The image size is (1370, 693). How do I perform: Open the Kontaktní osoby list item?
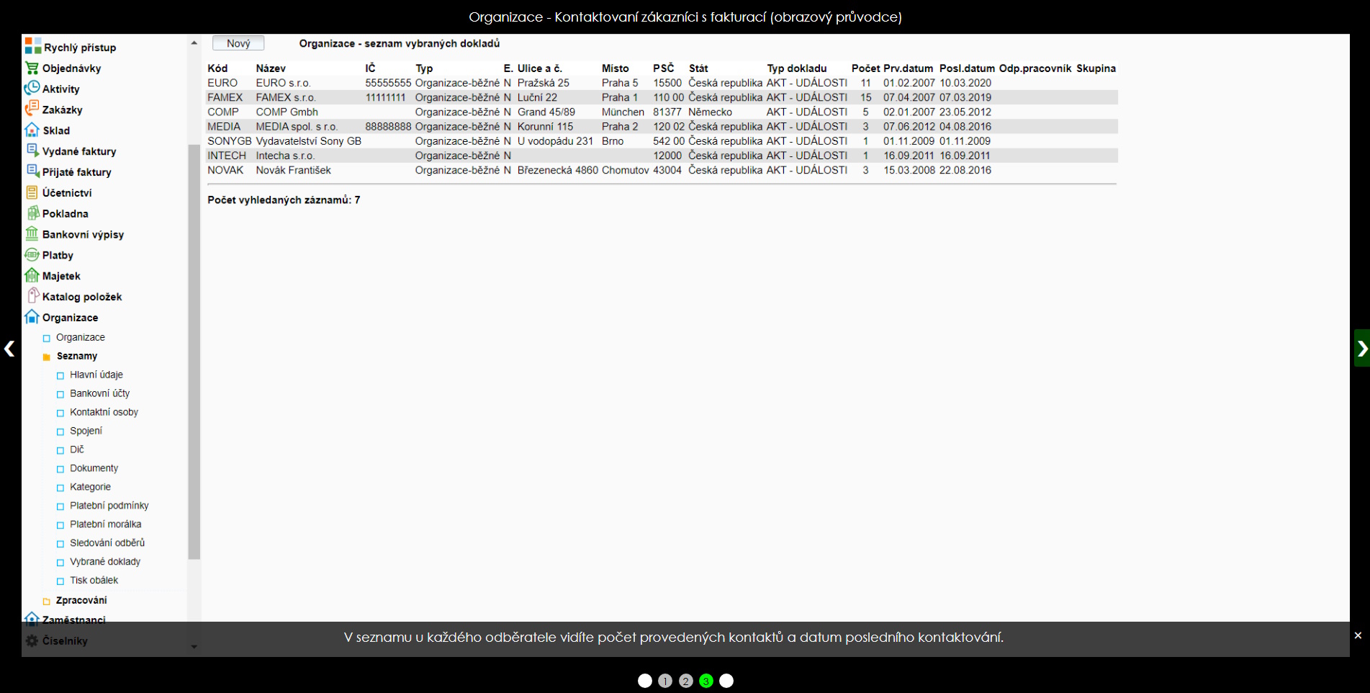pos(104,412)
